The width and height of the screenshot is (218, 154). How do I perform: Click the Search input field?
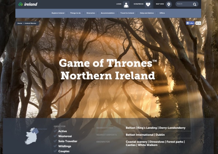click(184, 4)
